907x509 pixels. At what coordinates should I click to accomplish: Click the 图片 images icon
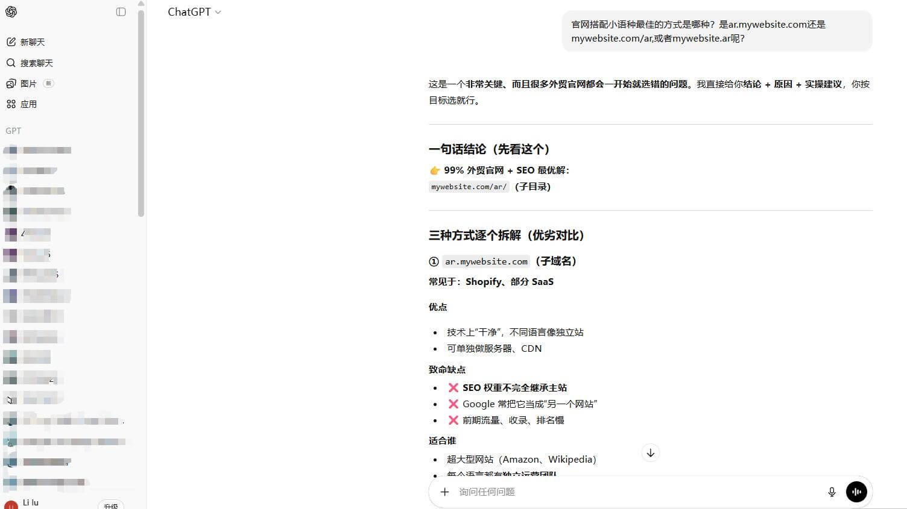point(11,84)
